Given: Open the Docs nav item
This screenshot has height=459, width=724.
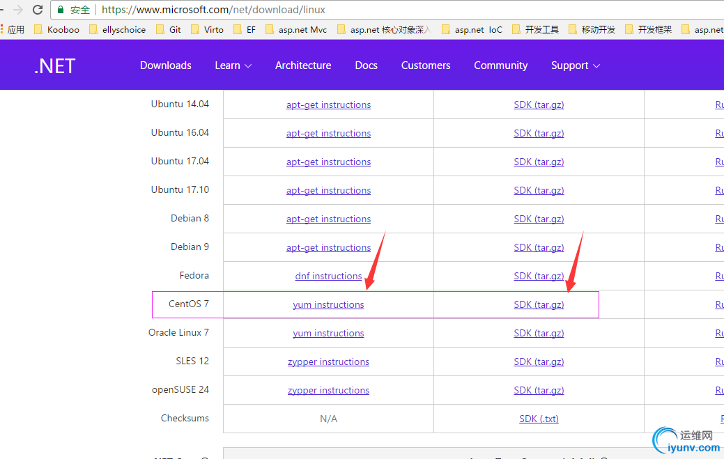Looking at the screenshot, I should [x=366, y=65].
